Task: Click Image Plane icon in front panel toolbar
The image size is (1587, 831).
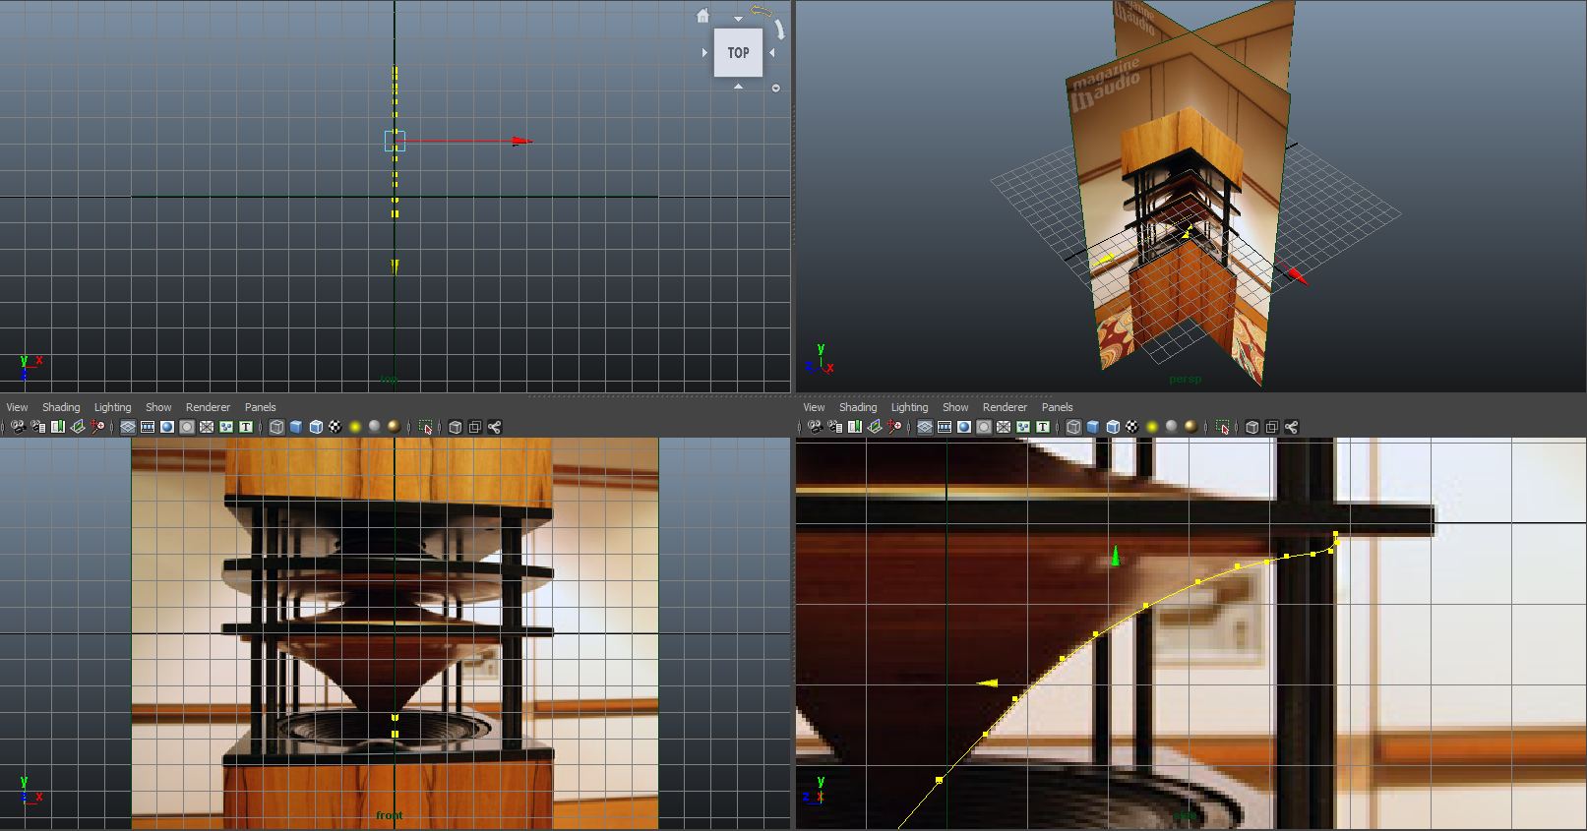Action: click(78, 427)
